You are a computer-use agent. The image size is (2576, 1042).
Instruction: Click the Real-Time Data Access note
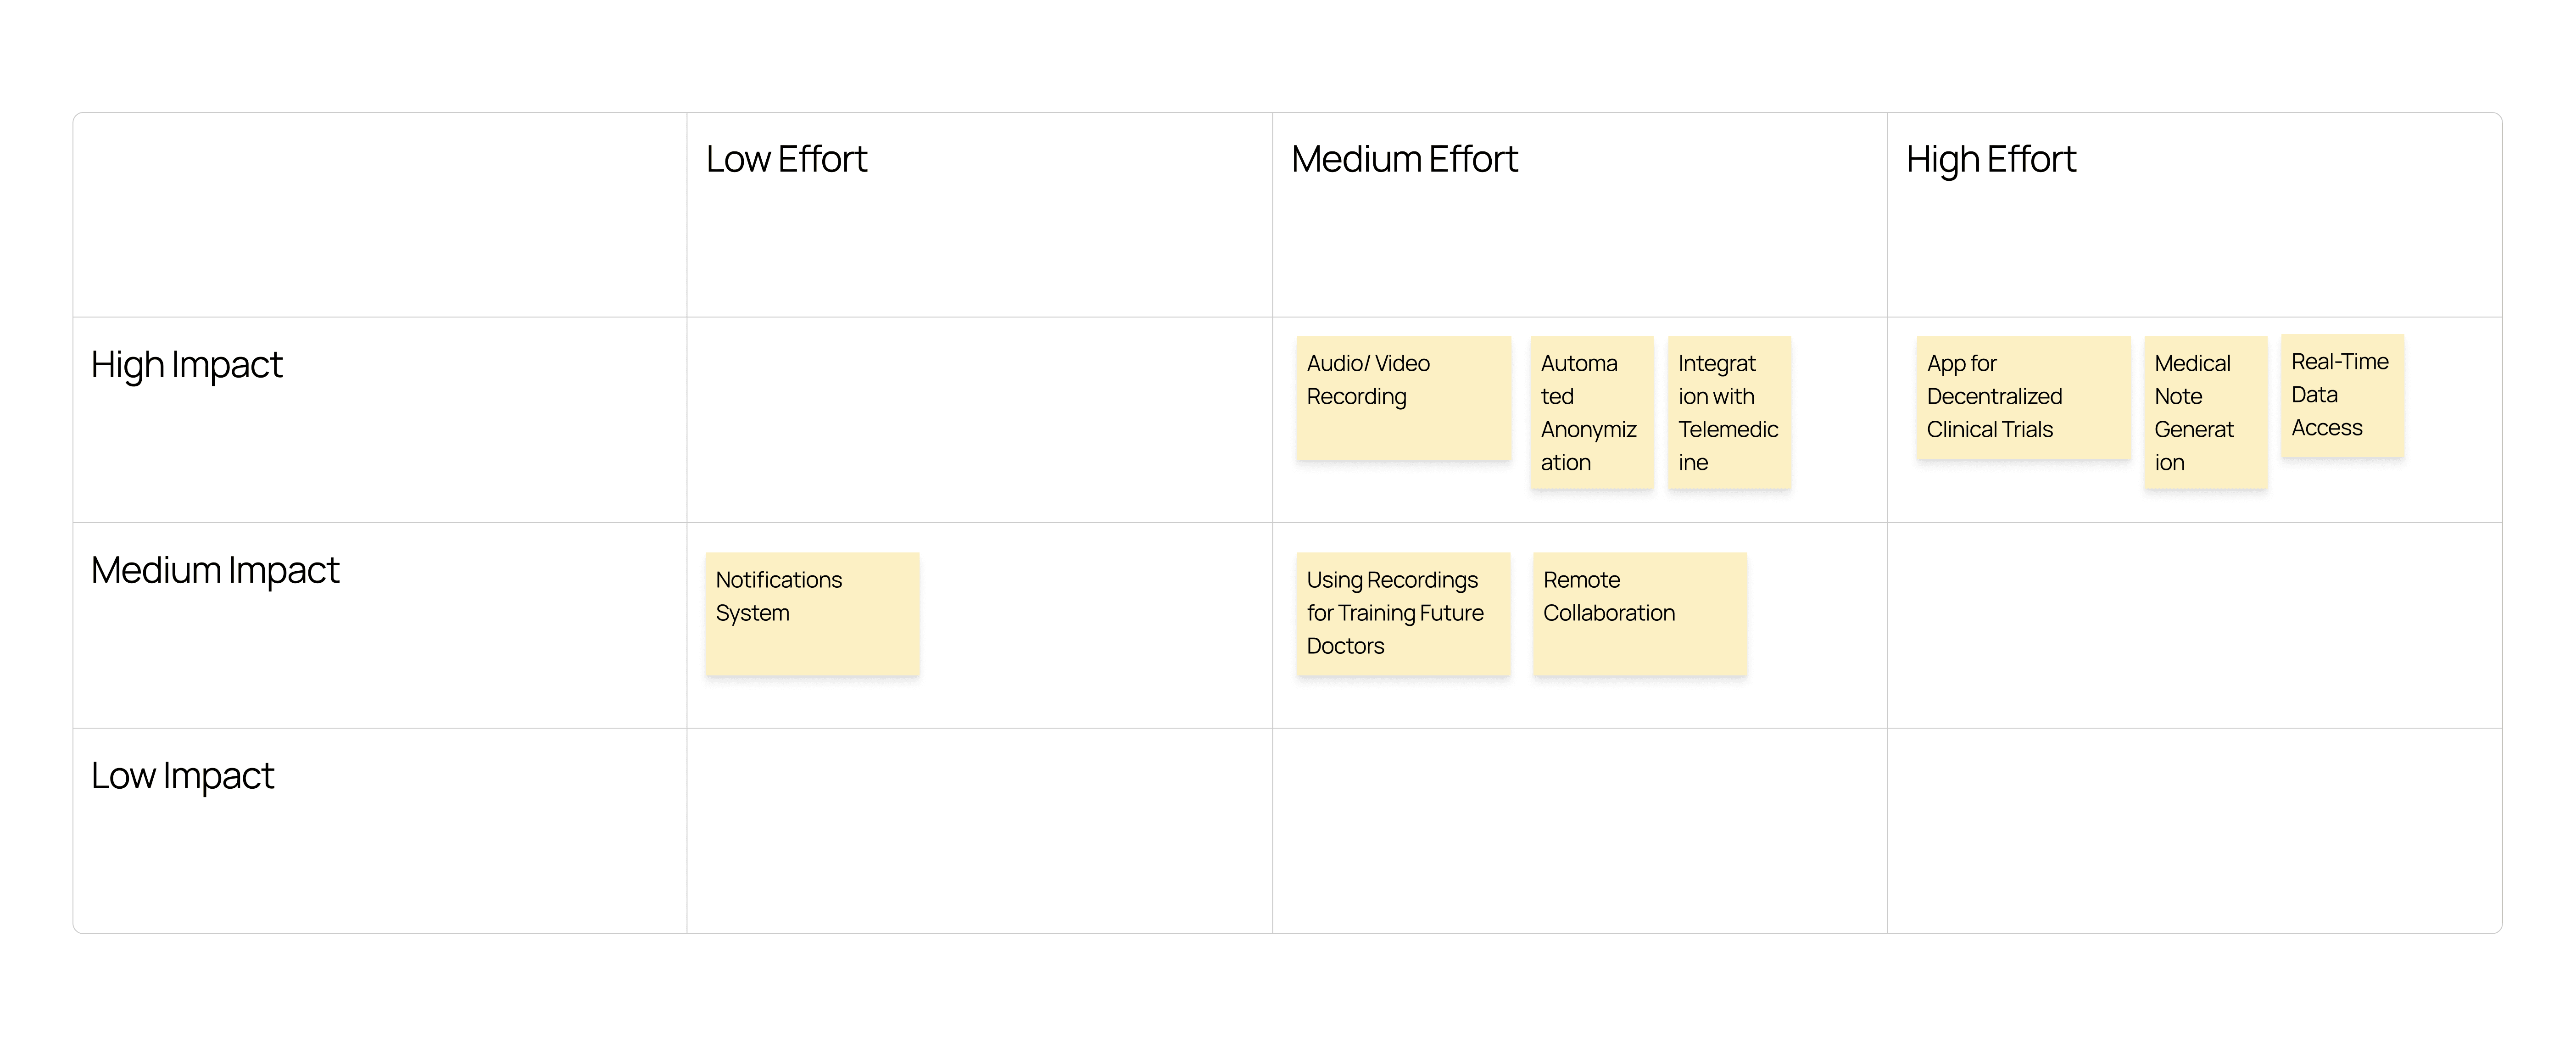[x=2342, y=396]
